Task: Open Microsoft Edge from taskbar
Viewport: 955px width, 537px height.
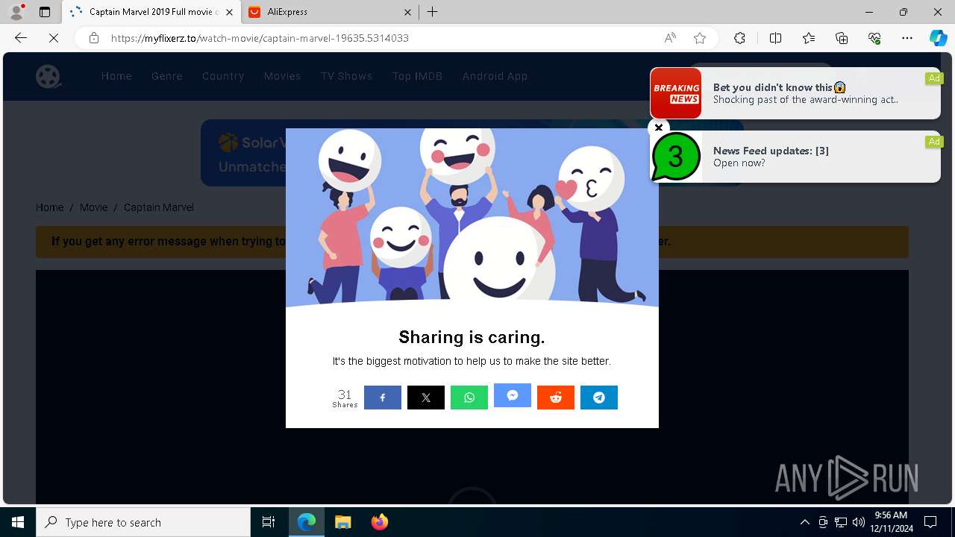Action: coord(307,522)
